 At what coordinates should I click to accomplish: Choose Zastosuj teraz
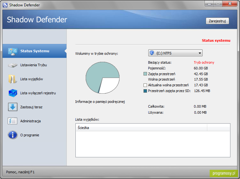(x=35, y=107)
